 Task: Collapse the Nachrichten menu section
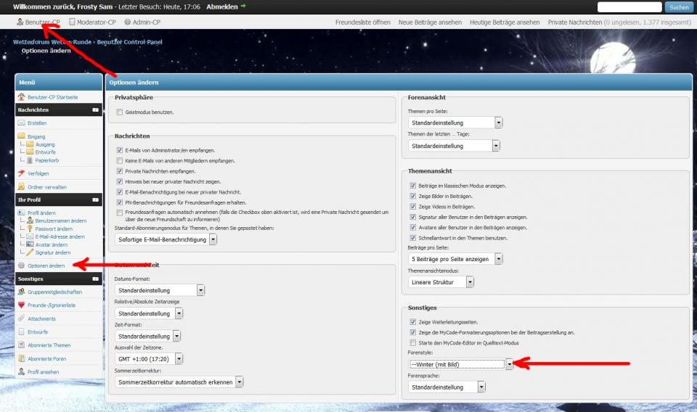(95, 110)
